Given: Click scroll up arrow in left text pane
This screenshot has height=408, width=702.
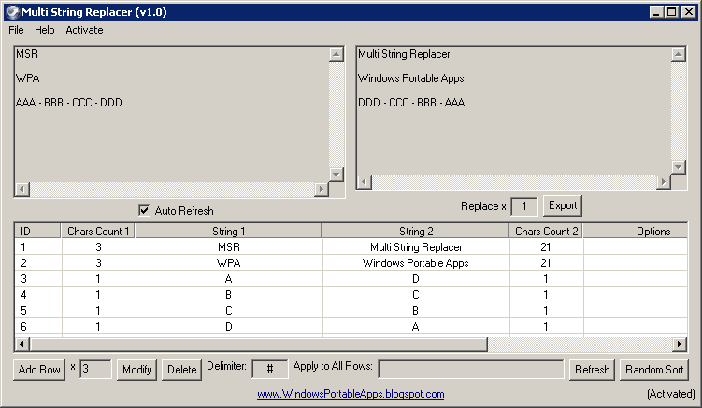Looking at the screenshot, I should [x=337, y=54].
